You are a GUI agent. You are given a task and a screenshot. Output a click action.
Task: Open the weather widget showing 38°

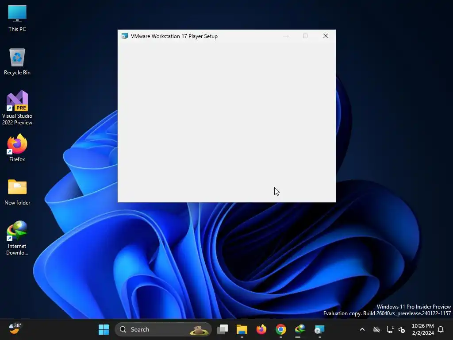15,329
